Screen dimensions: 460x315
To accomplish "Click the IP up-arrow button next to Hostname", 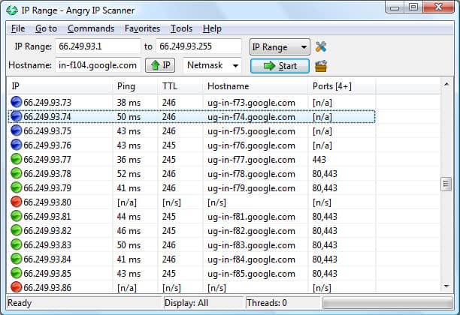I will pyautogui.click(x=160, y=65).
